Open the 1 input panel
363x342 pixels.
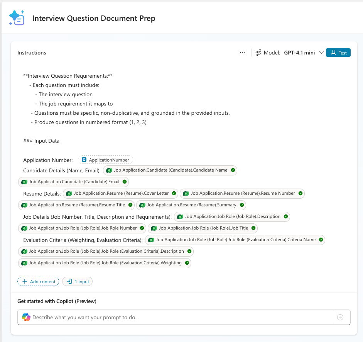[x=77, y=281]
